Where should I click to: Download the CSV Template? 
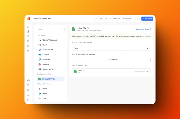[x=111, y=59]
